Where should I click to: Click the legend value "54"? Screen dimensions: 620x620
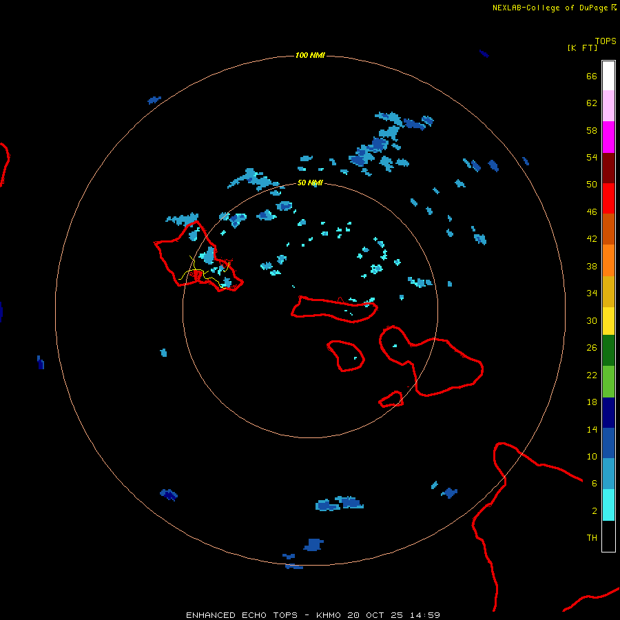(592, 157)
